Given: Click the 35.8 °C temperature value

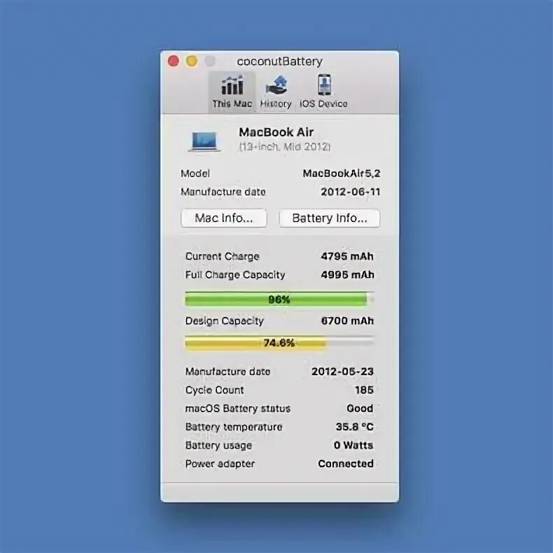Looking at the screenshot, I should (x=354, y=427).
